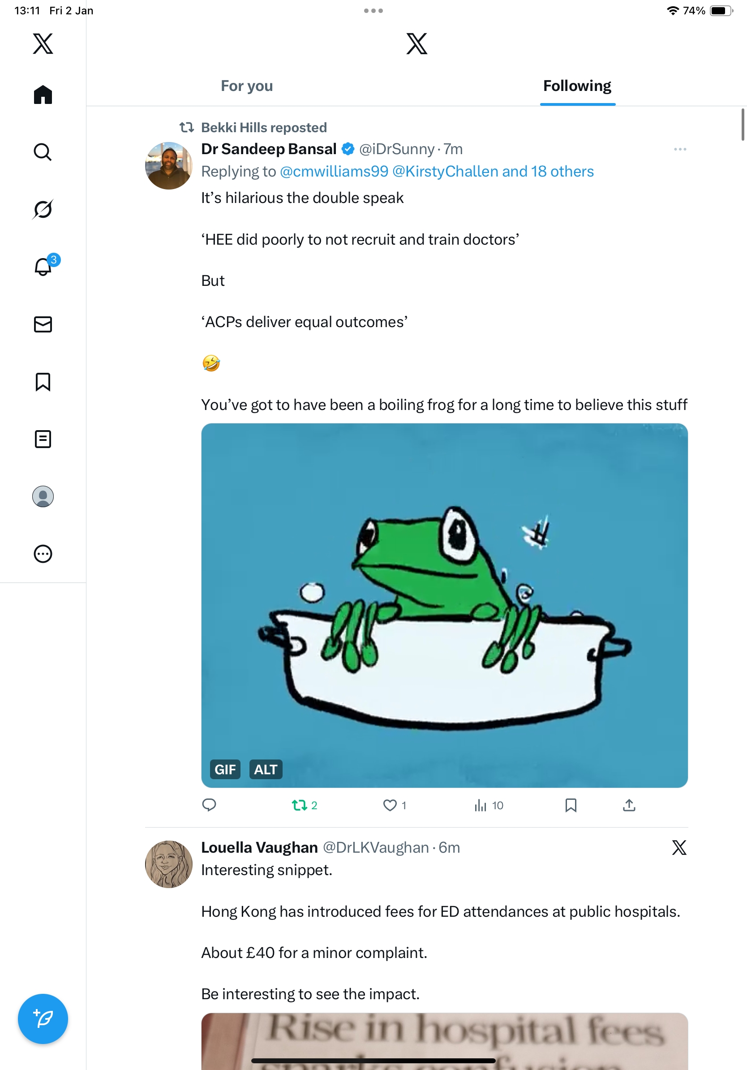
Task: Open the Grok icon in sidebar
Action: click(x=43, y=209)
